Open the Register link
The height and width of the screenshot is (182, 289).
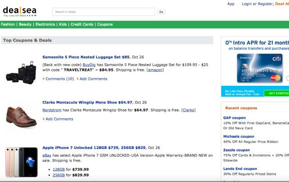point(265,4)
